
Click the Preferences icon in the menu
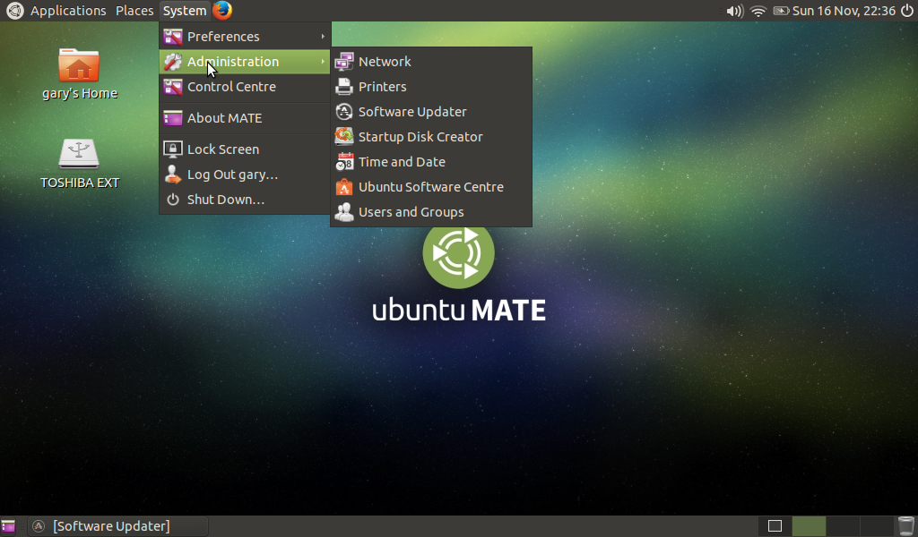[173, 36]
